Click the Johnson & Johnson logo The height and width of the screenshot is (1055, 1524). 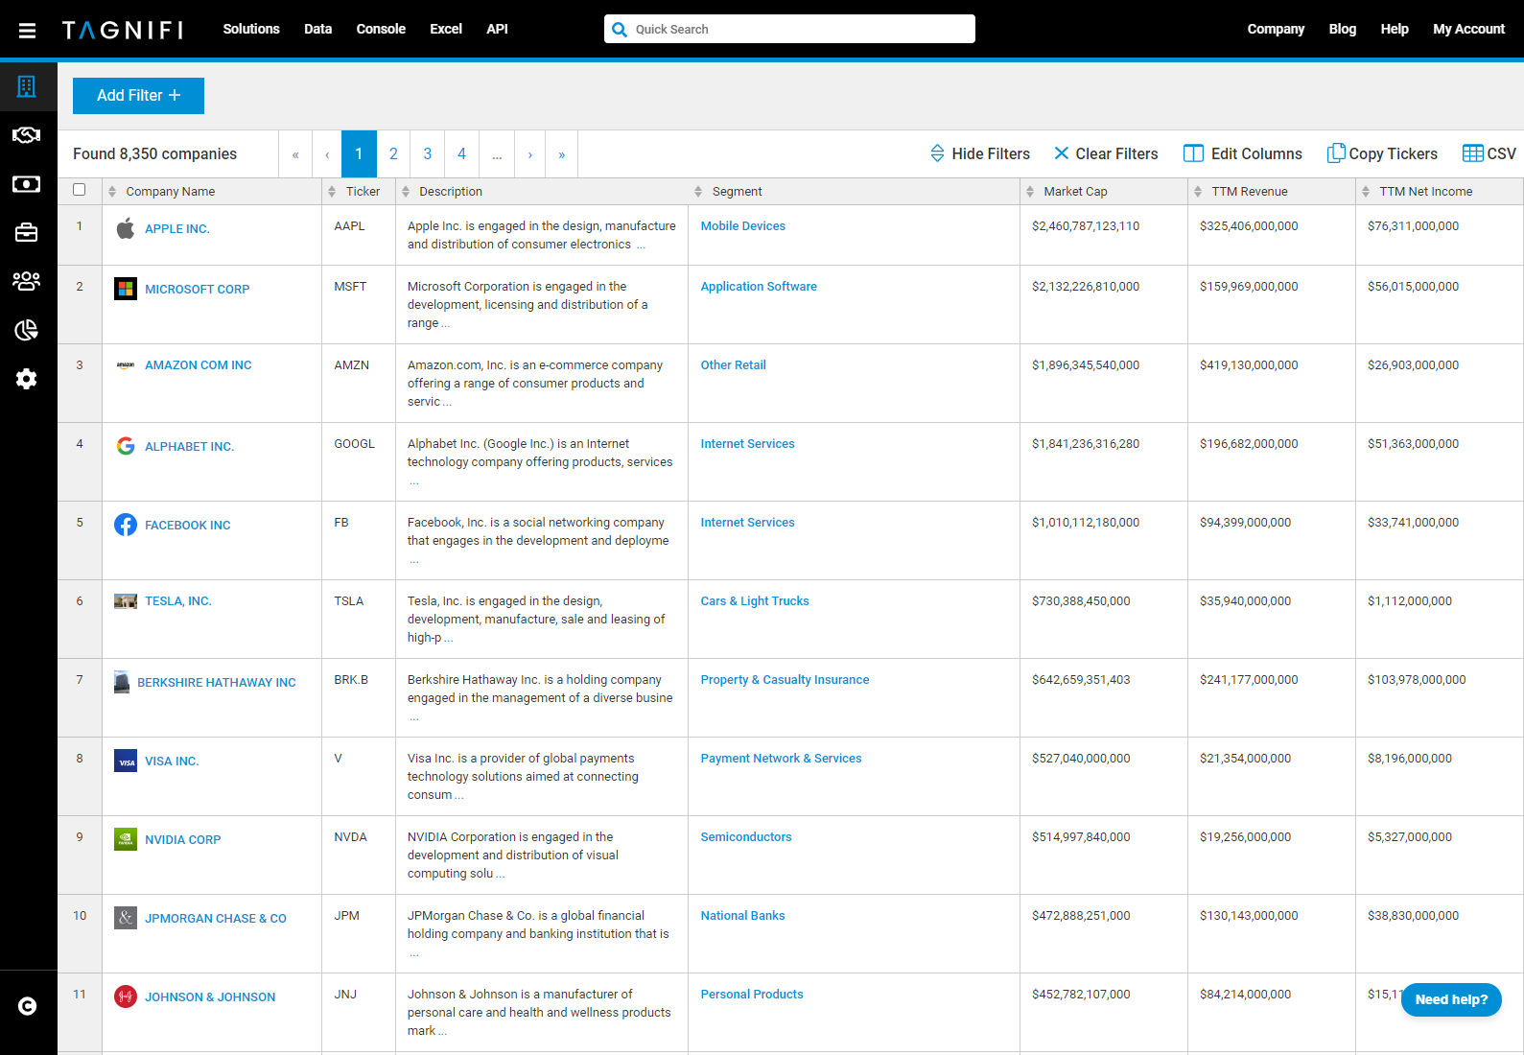pos(126,996)
